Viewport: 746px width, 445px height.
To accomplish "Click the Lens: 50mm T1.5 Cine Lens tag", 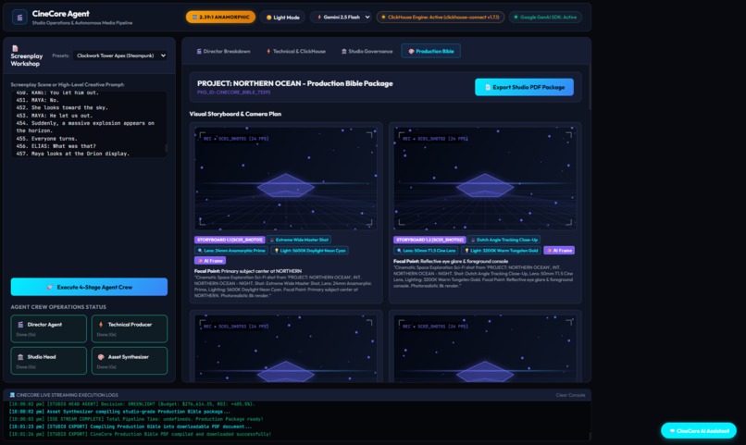I will pyautogui.click(x=427, y=251).
